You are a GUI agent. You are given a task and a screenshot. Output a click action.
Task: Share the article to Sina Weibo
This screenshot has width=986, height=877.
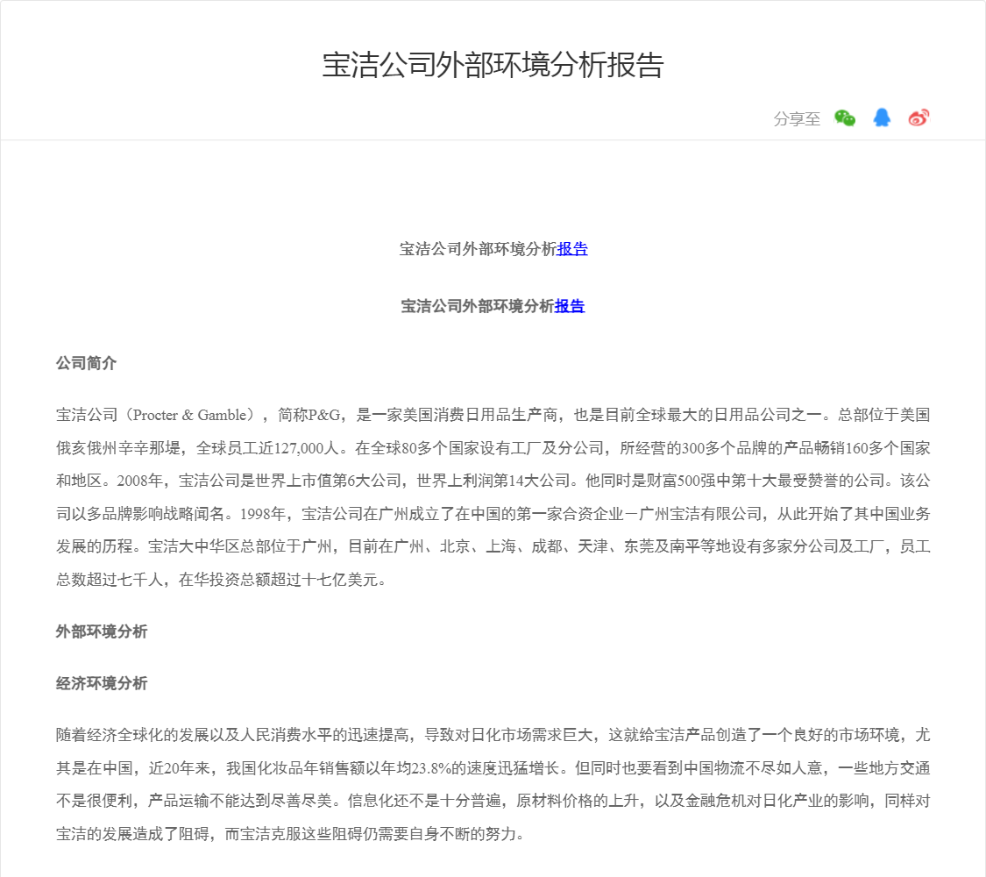click(x=919, y=118)
